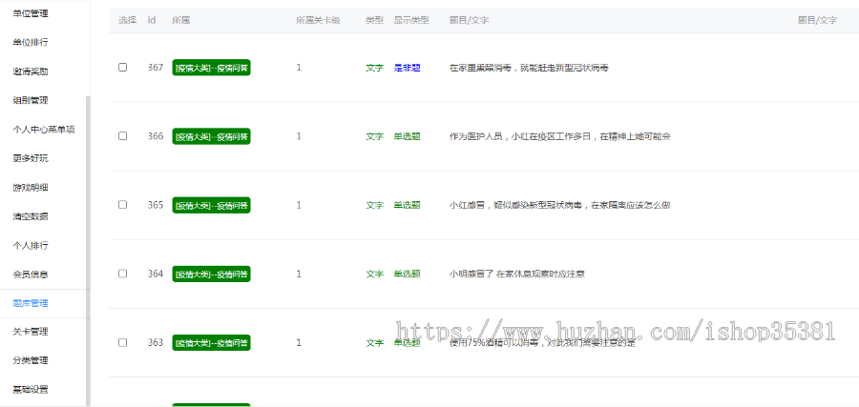Click the id cell 363
The height and width of the screenshot is (407, 859).
156,342
